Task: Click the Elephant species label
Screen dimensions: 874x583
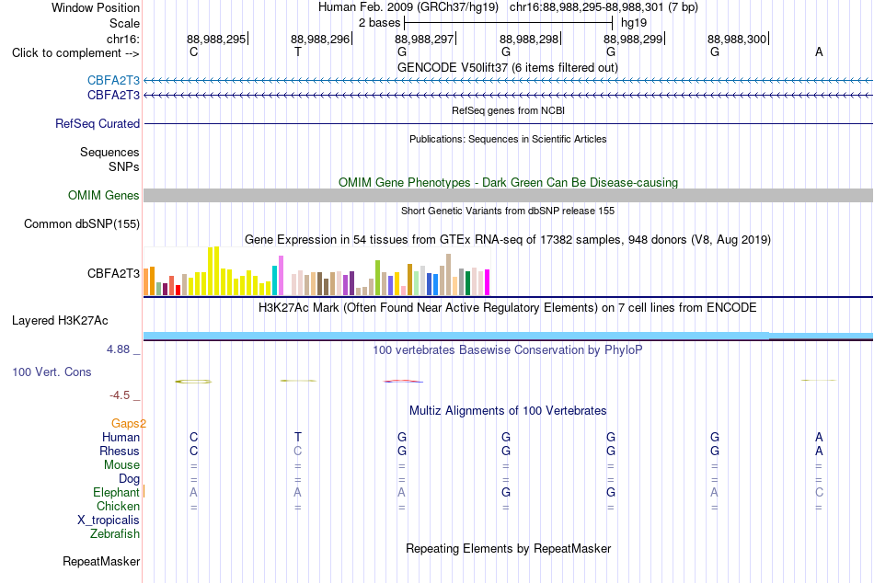Action: 116,493
